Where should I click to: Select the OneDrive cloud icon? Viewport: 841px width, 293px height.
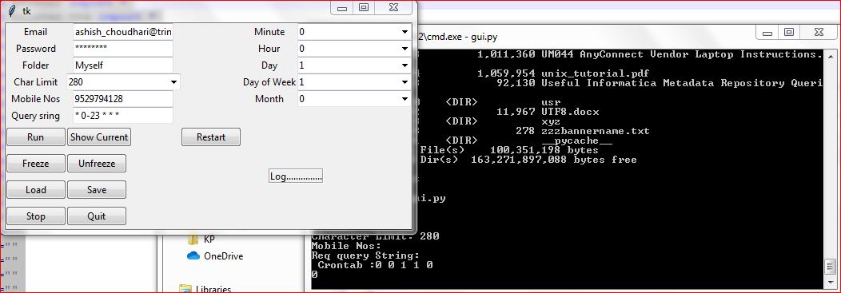click(x=193, y=256)
